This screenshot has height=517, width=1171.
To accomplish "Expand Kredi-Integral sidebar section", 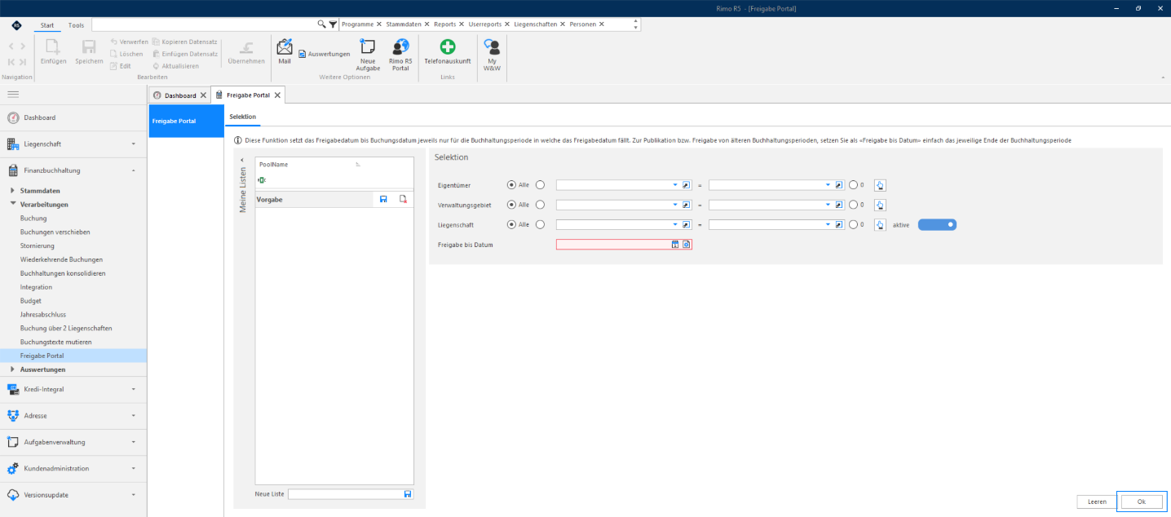I will (x=73, y=389).
